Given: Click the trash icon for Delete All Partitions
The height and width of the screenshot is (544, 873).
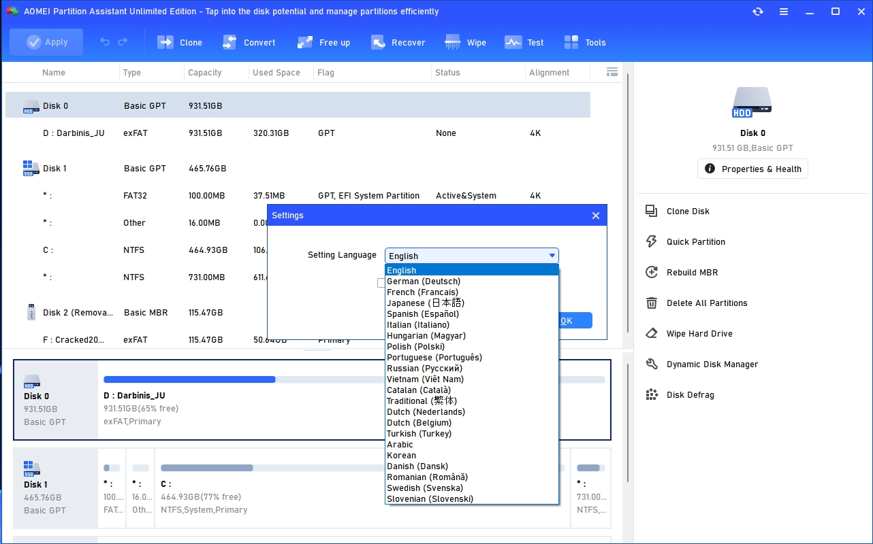Looking at the screenshot, I should coord(652,303).
